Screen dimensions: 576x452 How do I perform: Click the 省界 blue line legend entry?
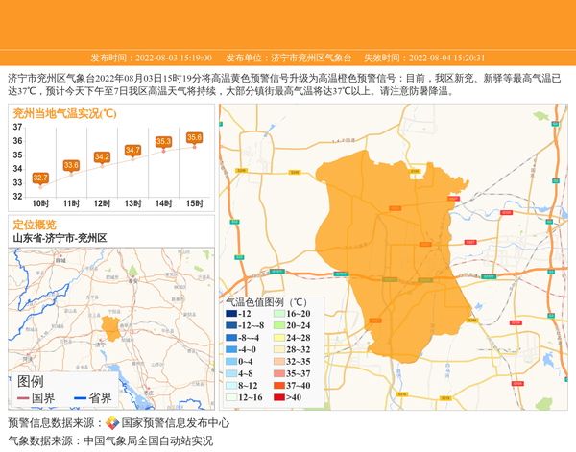(x=91, y=398)
